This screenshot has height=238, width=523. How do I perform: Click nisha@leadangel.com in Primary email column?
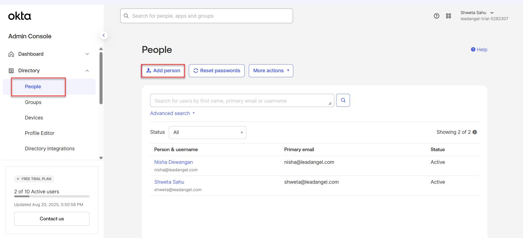(309, 162)
